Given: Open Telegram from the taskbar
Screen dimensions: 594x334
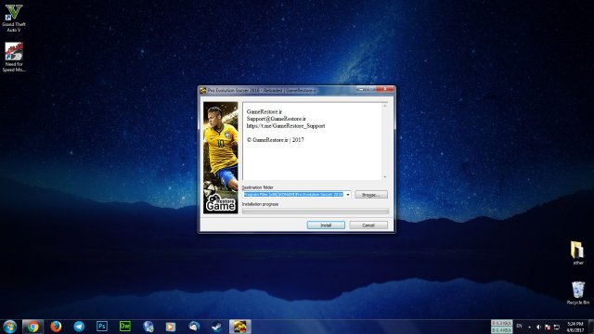Looking at the screenshot, I should pos(79,327).
